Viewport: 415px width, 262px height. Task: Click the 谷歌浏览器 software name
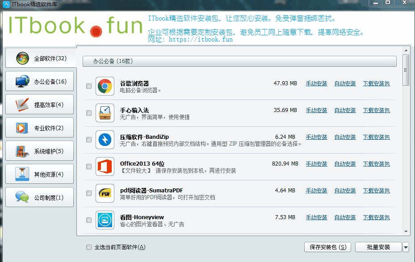(x=134, y=83)
